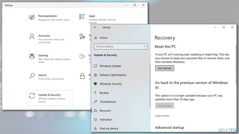Click the Delivery Optimization icon
239x134 pixels.
tap(96, 75)
